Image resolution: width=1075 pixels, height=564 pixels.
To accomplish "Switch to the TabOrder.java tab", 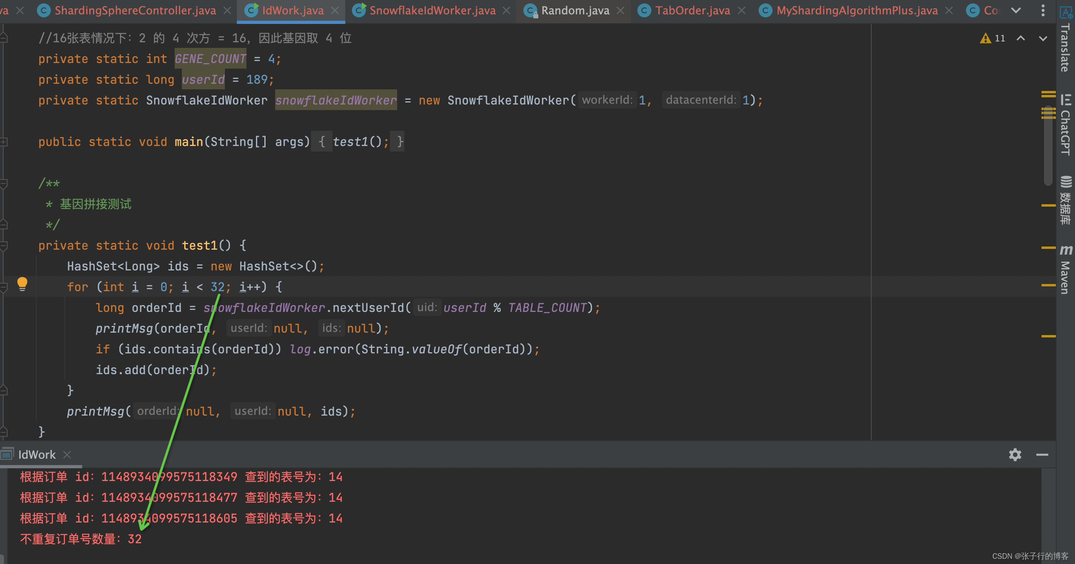I will pyautogui.click(x=692, y=10).
